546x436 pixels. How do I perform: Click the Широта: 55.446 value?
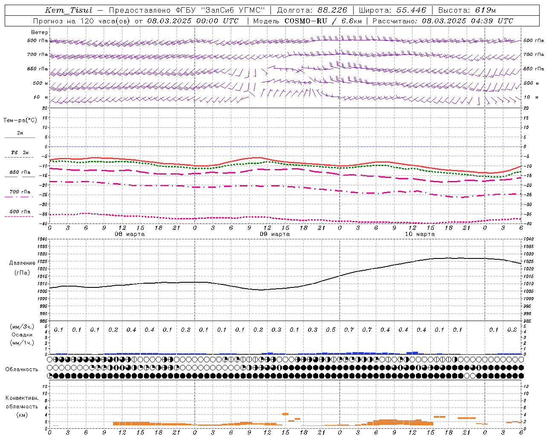(x=393, y=10)
